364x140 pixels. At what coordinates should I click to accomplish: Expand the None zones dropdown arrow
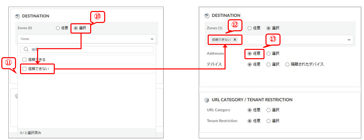[x=152, y=39]
